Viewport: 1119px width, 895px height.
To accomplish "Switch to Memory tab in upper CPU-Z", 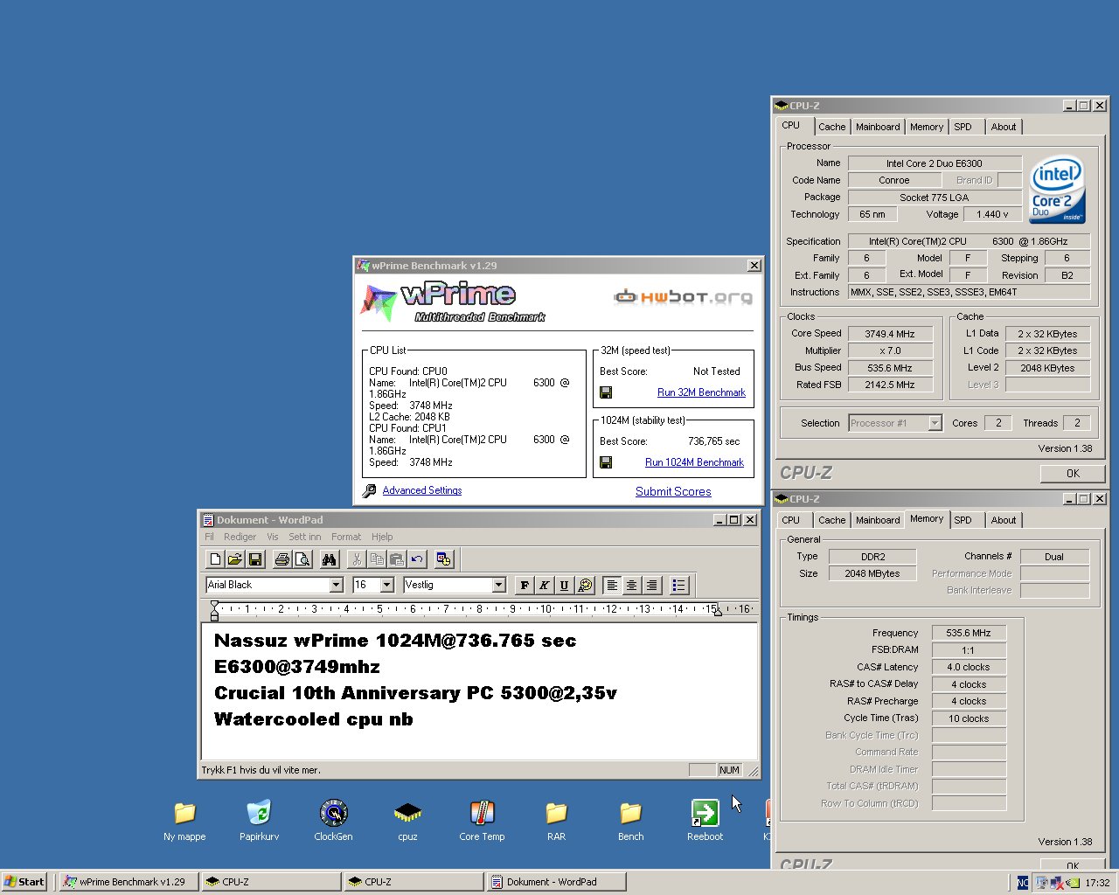I will 927,127.
